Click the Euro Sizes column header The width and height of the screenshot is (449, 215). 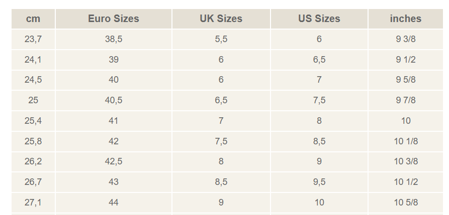[x=114, y=19]
